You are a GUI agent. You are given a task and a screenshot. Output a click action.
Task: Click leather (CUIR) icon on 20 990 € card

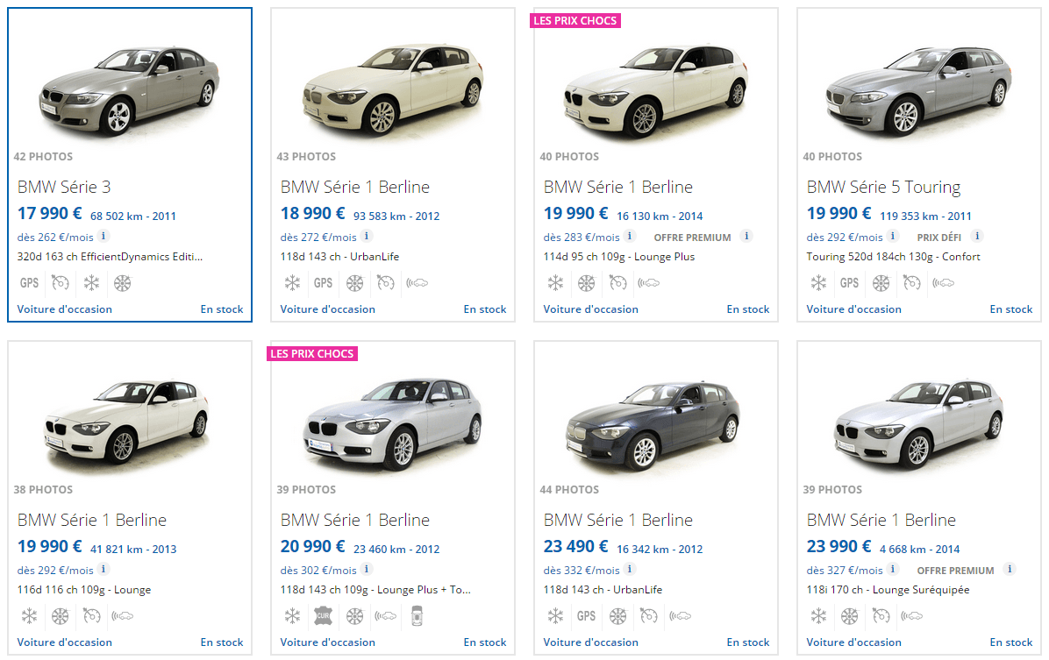click(323, 616)
